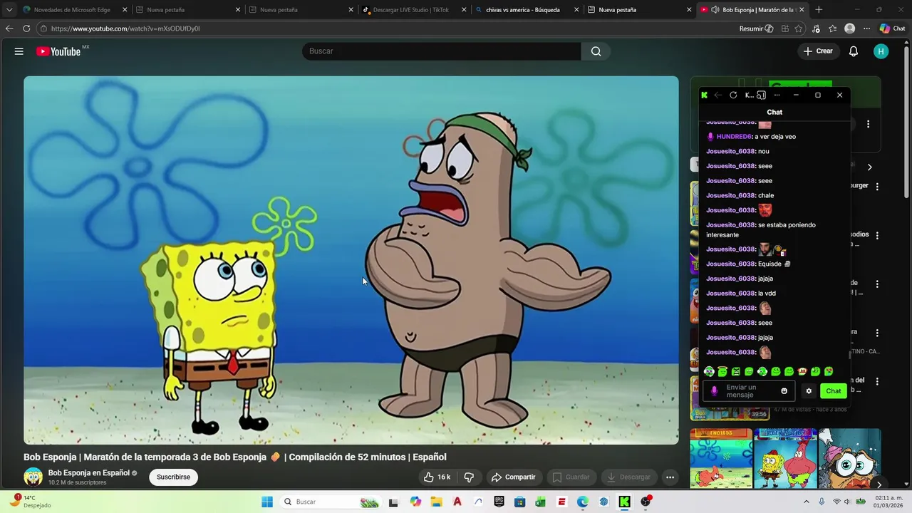Open the channel avatar of Bob Esponja en Español
This screenshot has height=513, width=912.
click(33, 477)
